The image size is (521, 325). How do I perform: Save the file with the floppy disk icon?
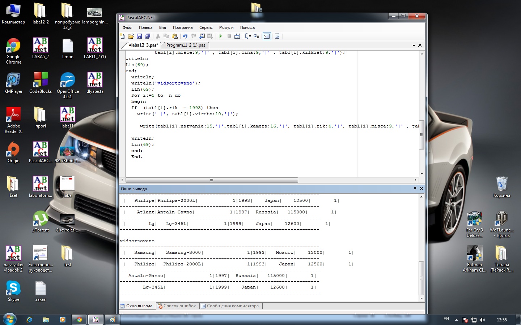coord(139,36)
